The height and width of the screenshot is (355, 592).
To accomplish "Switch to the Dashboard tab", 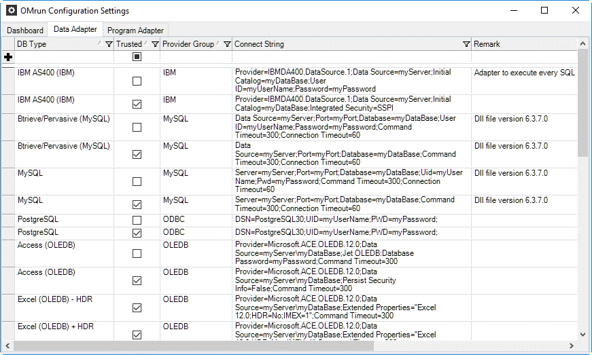I will [25, 31].
